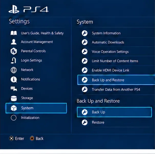Screen dimensions: 155x154
Task: Click the Parental Controls hexagon icon
Action: click(14, 51)
